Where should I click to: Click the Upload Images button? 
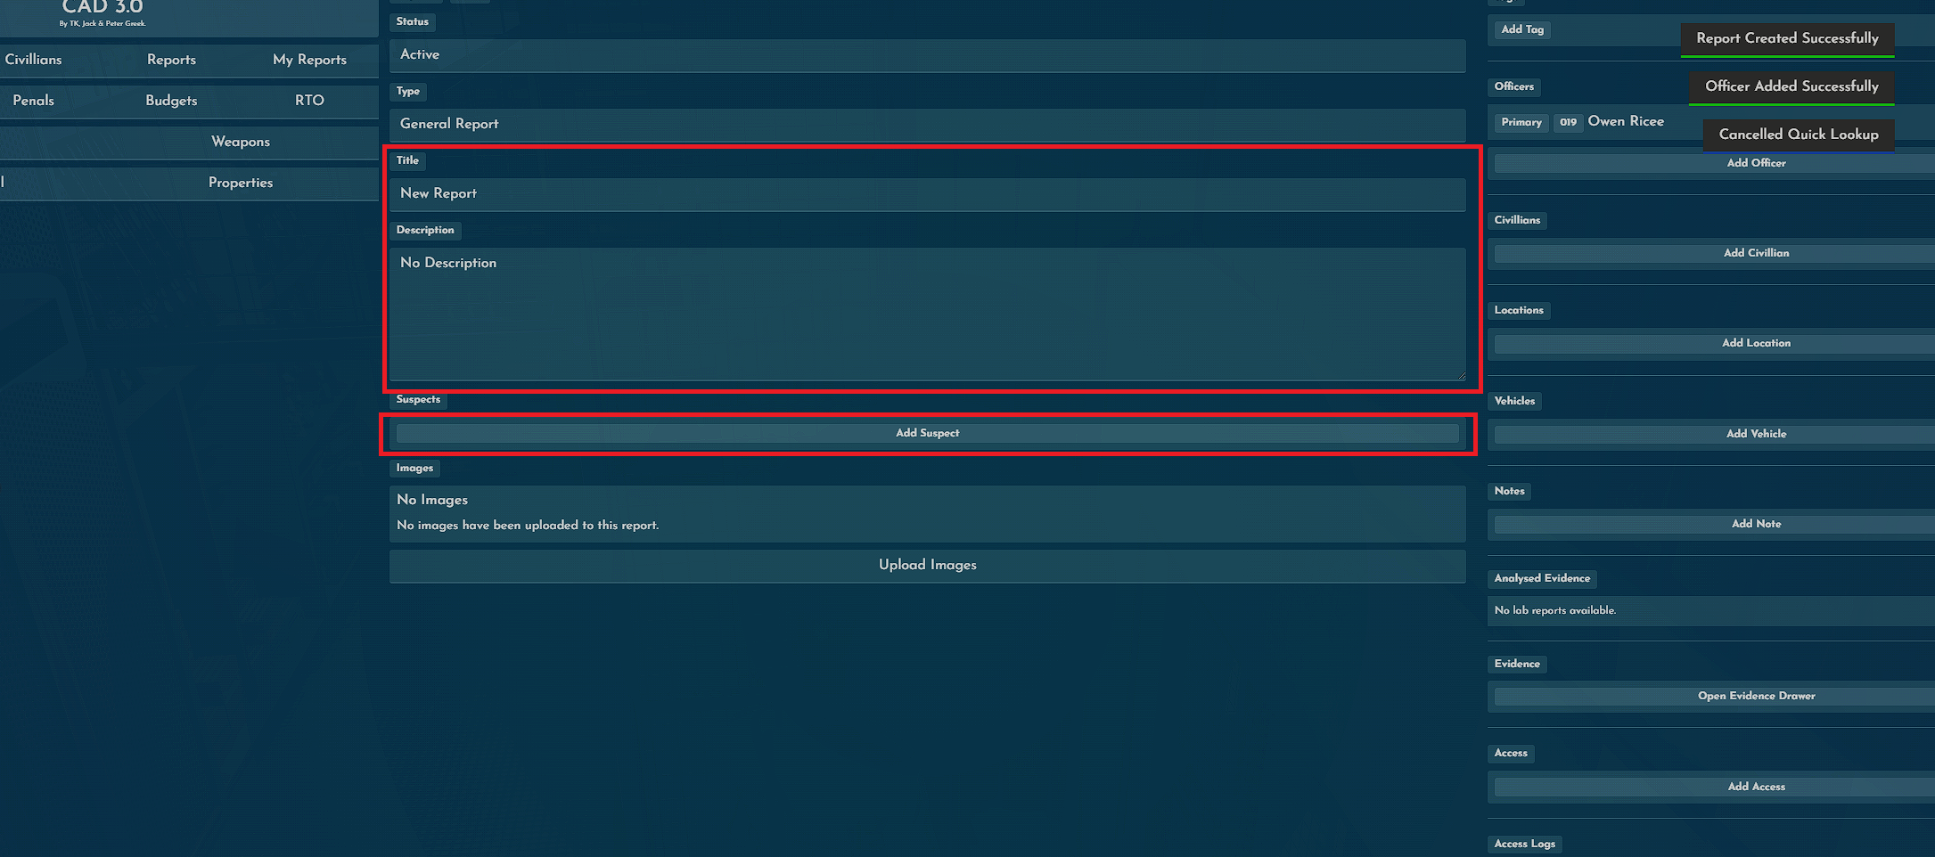coord(927,566)
